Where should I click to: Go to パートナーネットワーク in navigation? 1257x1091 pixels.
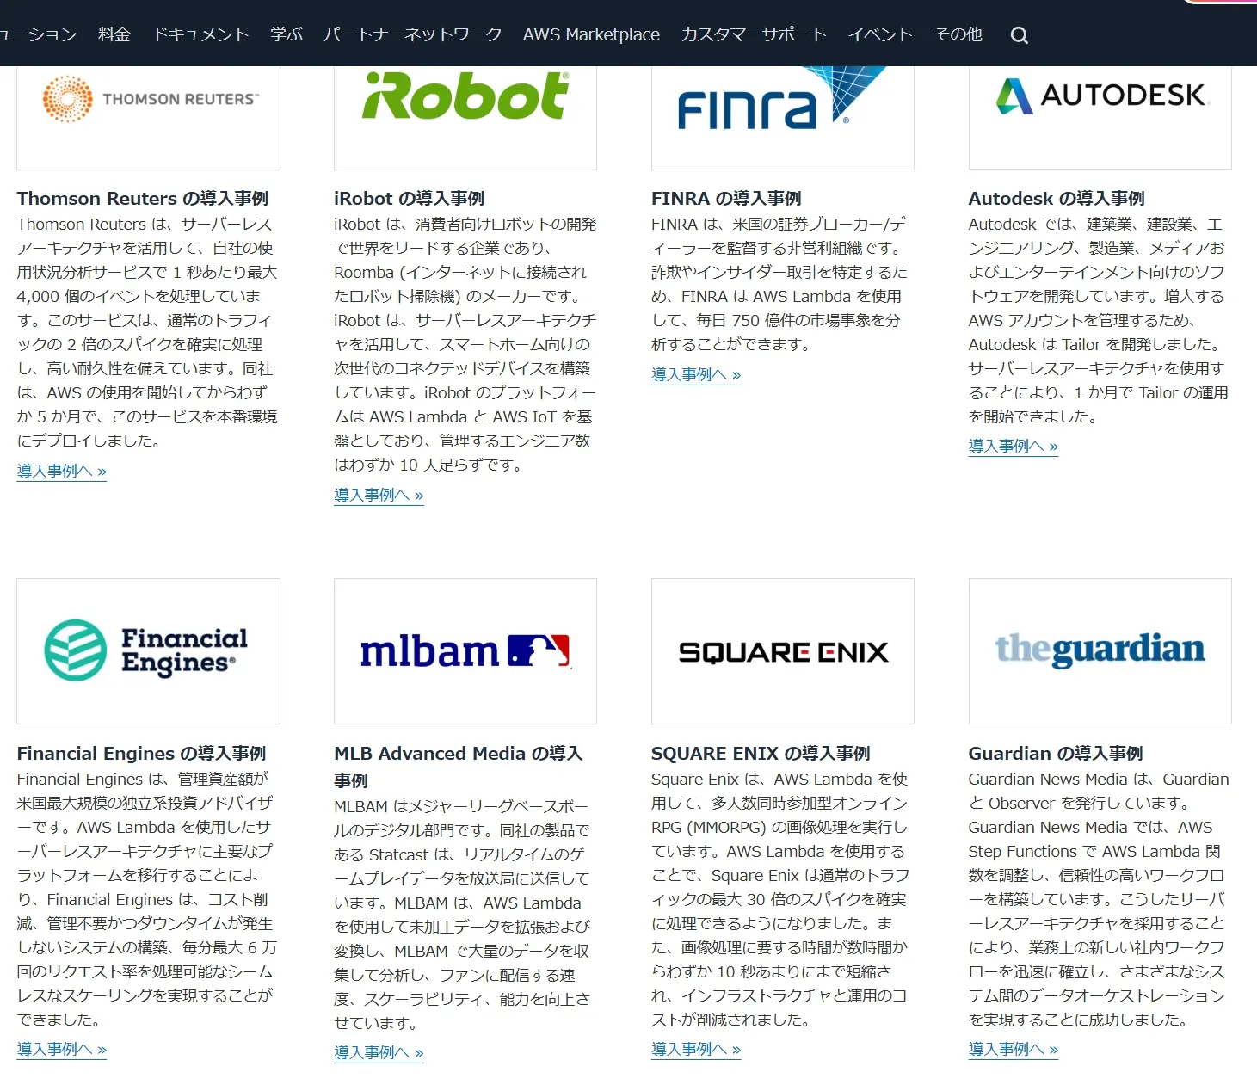pos(413,34)
